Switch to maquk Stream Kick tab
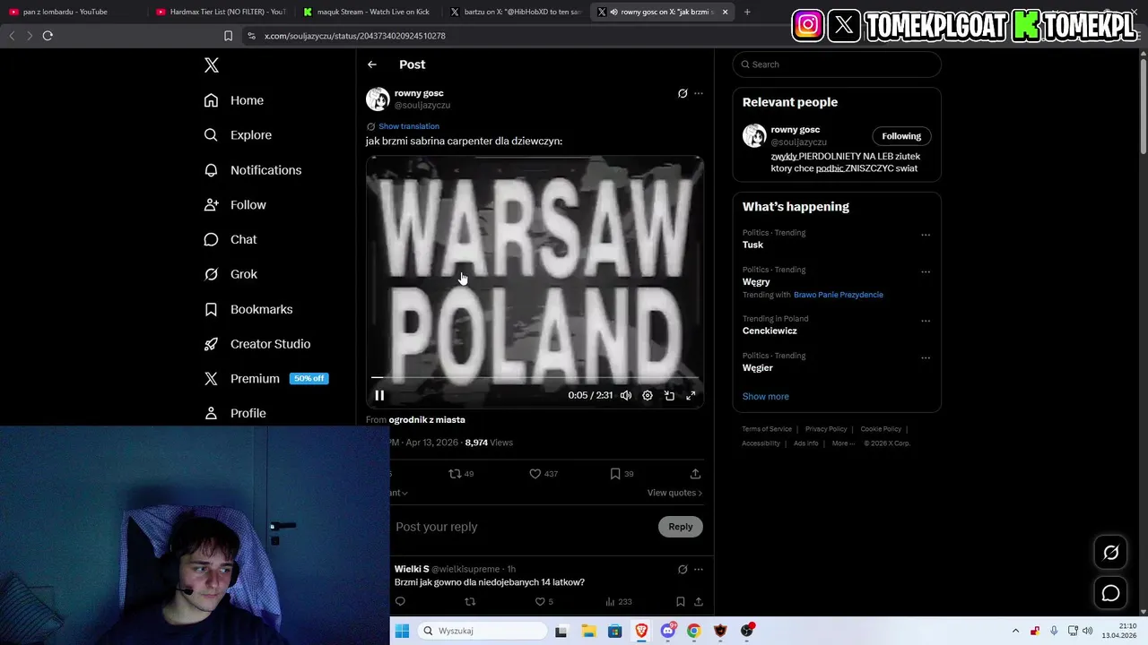 [367, 12]
